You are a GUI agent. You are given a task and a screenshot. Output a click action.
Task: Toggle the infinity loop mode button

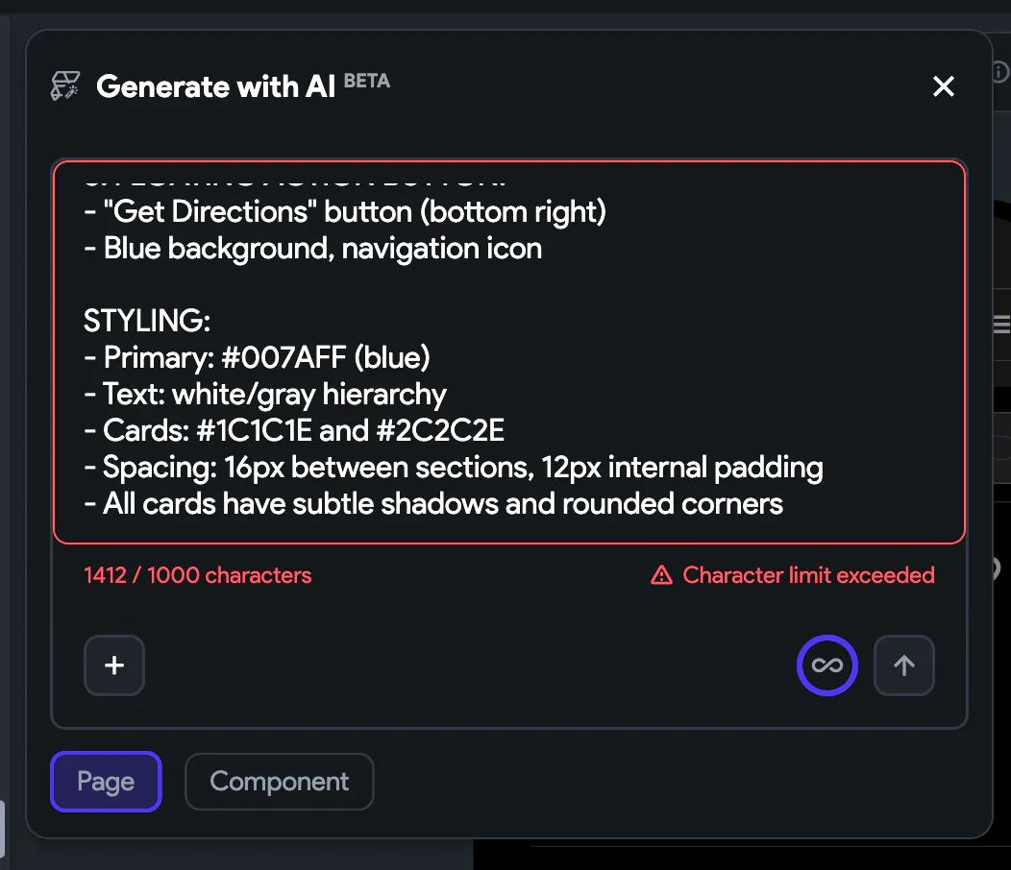826,665
